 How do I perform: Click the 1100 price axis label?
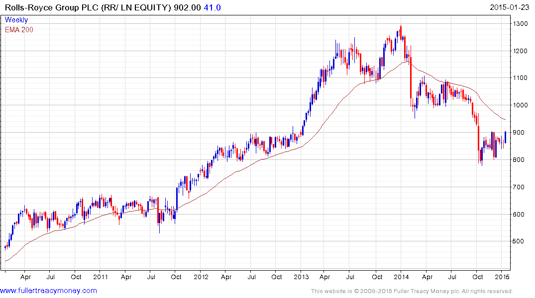pos(520,77)
